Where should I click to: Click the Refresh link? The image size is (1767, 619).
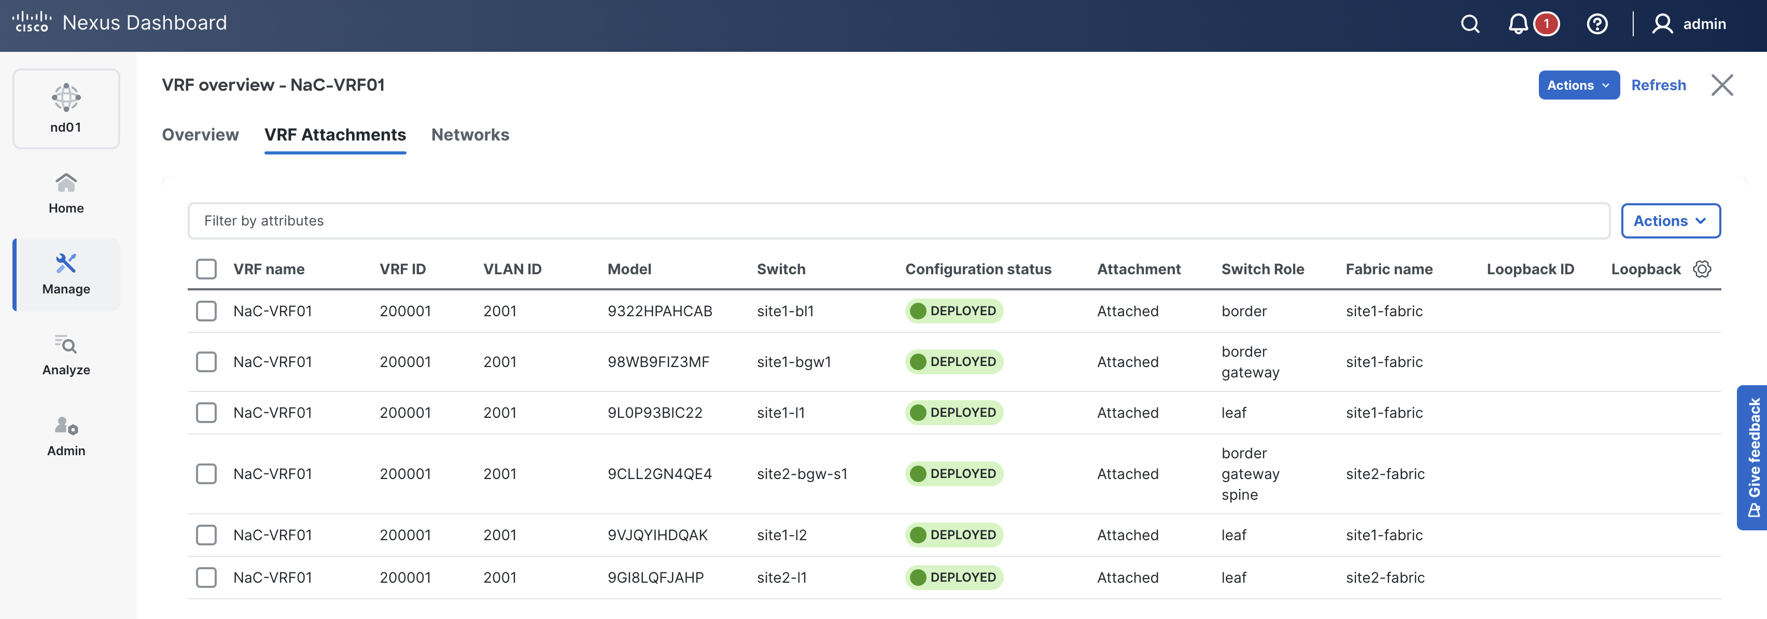point(1658,85)
